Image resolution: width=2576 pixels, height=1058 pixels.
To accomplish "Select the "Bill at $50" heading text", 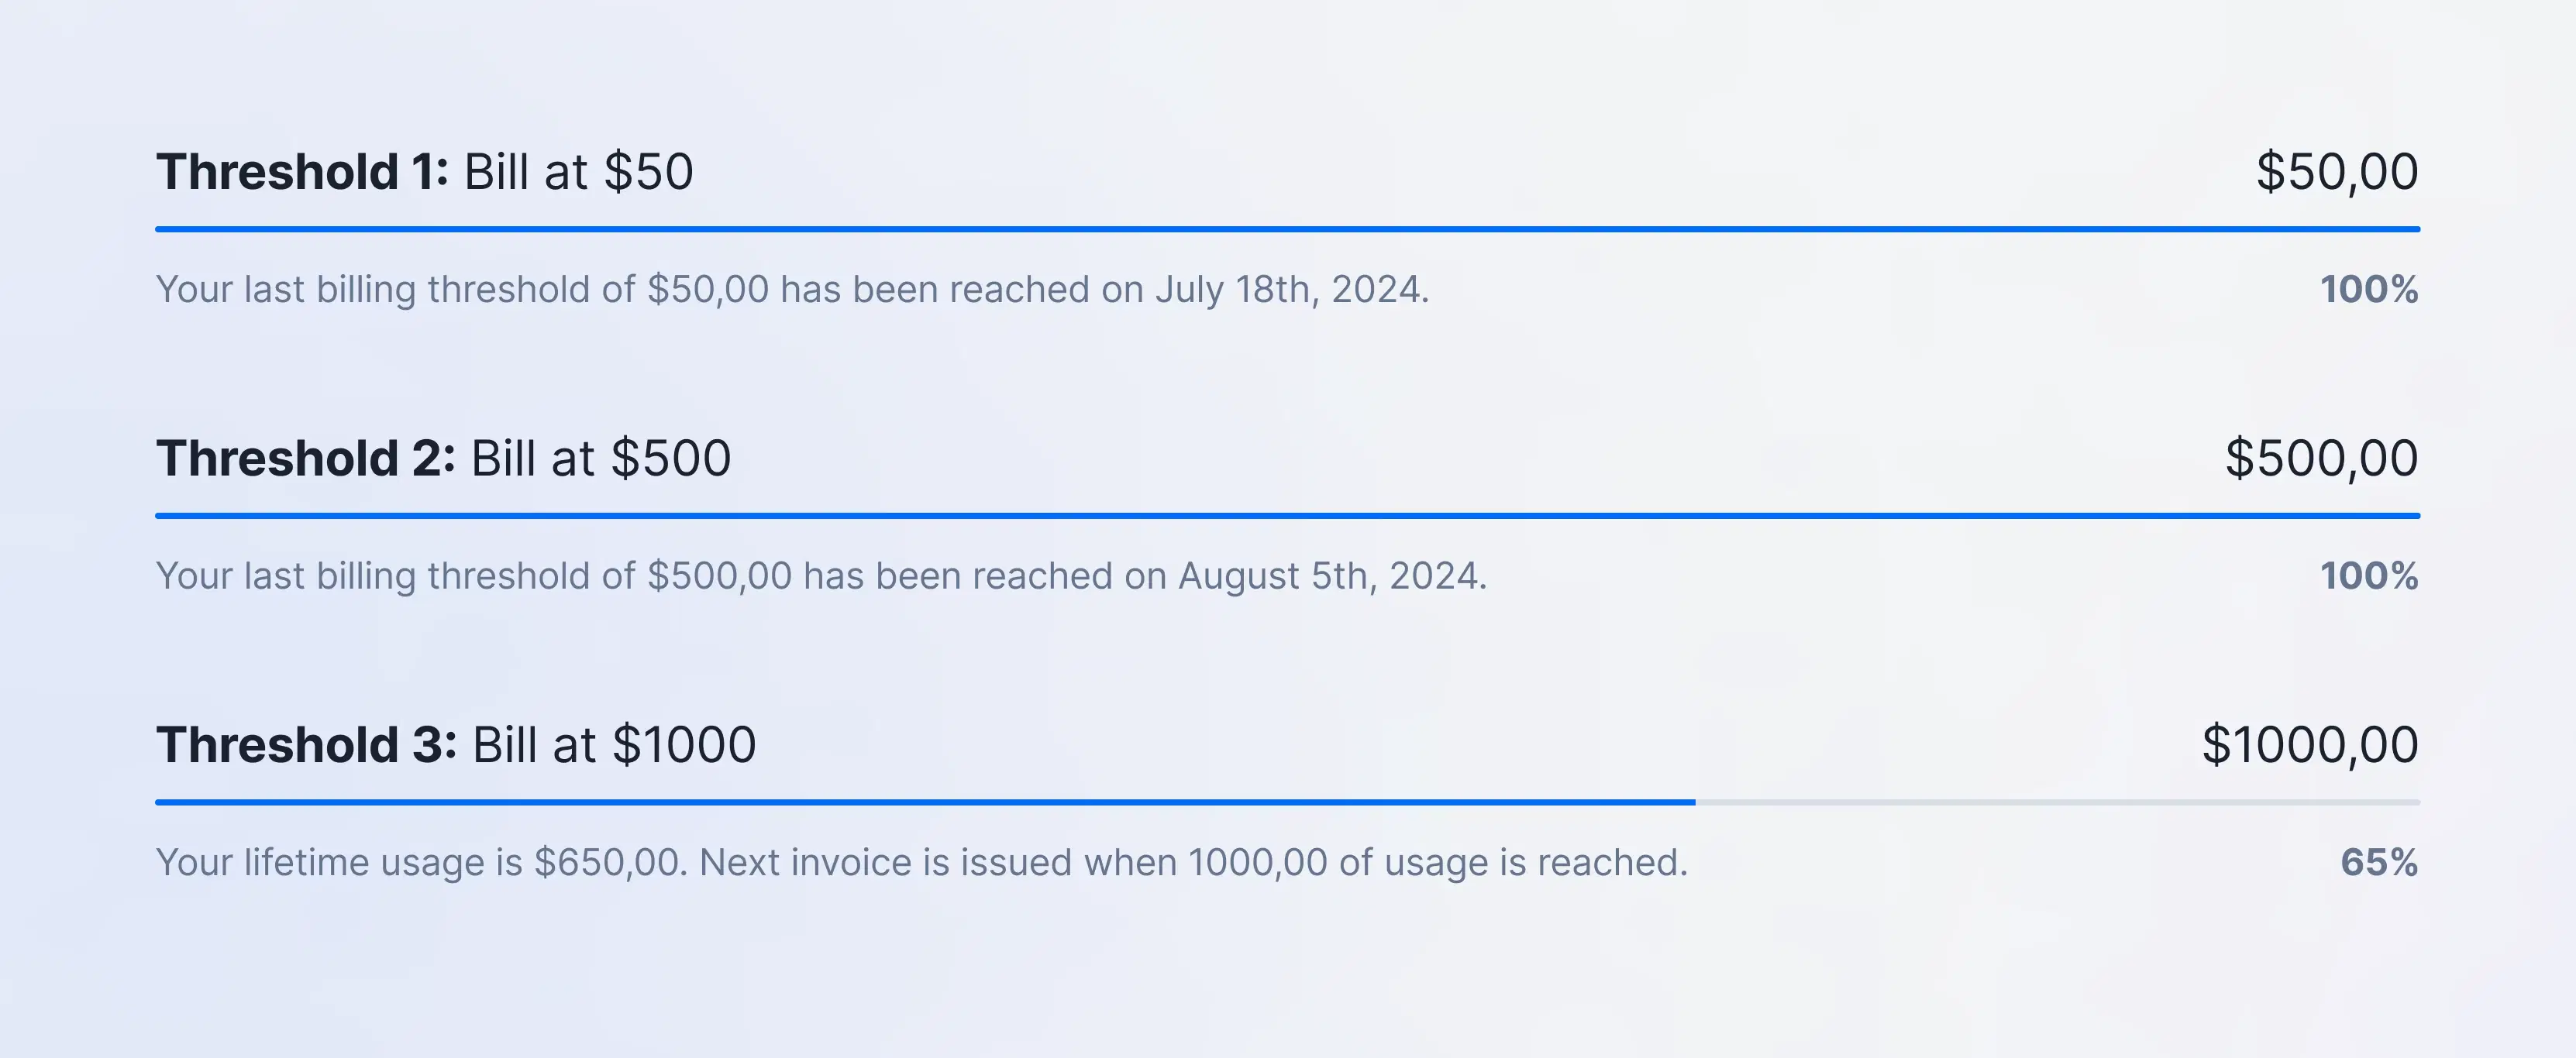I will click(578, 172).
